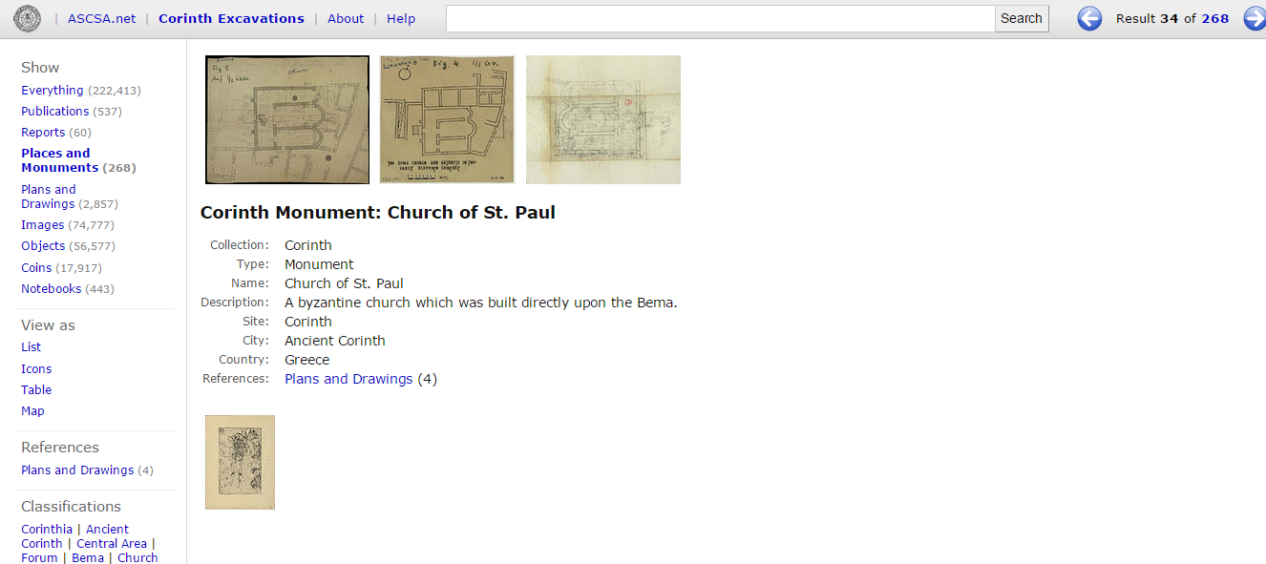Open the third faded plan thumbnail

pos(603,119)
